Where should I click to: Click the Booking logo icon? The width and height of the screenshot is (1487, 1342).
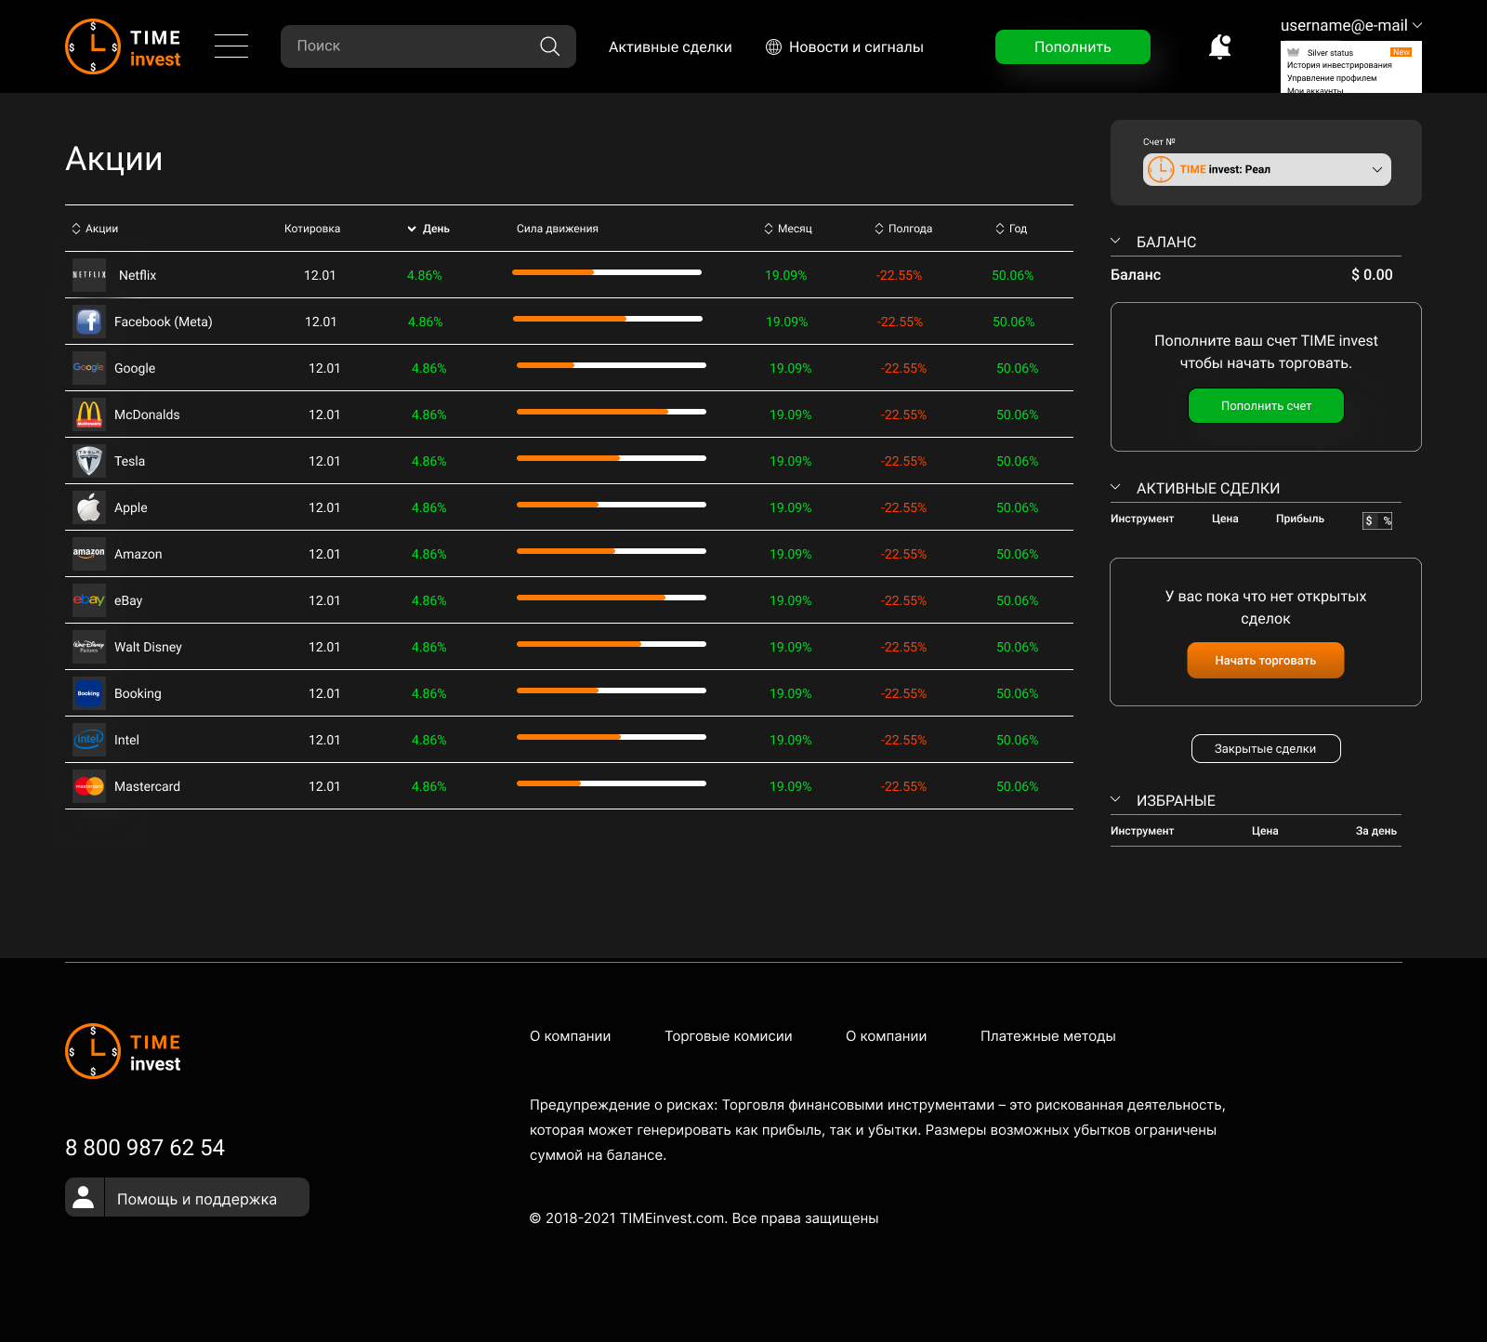click(x=89, y=693)
